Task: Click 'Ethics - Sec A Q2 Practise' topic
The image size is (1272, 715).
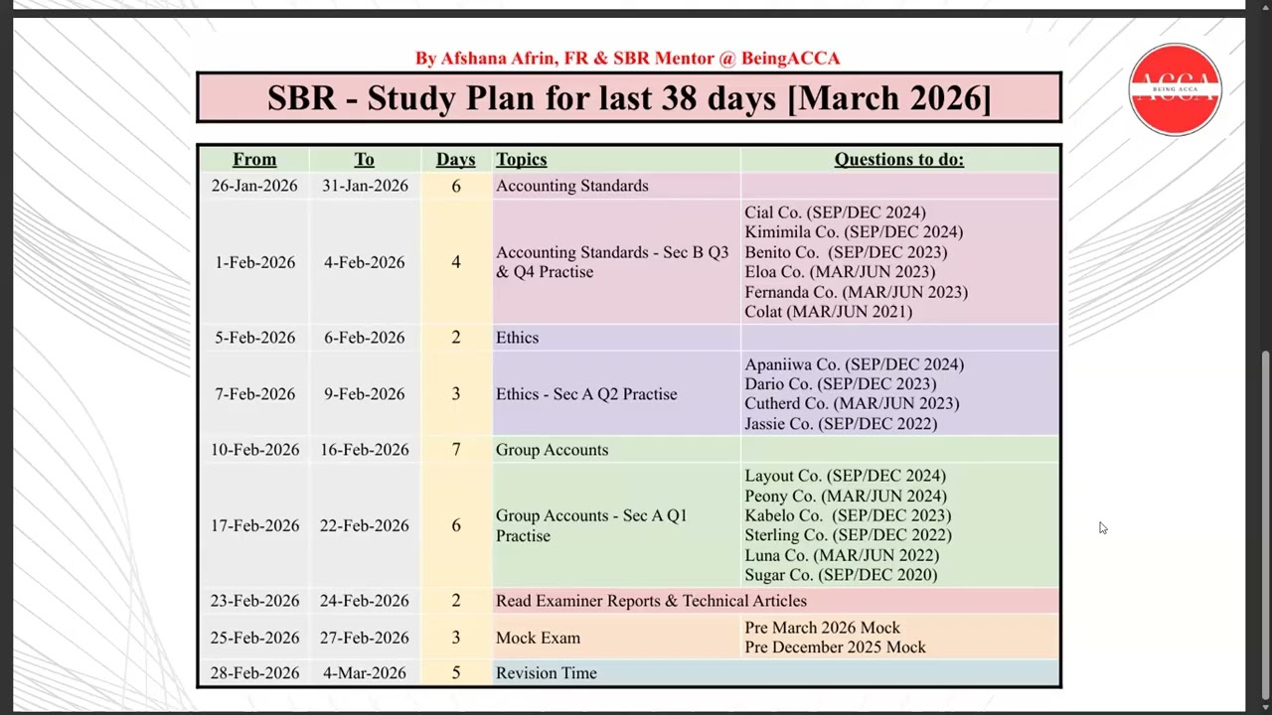Action: [586, 394]
